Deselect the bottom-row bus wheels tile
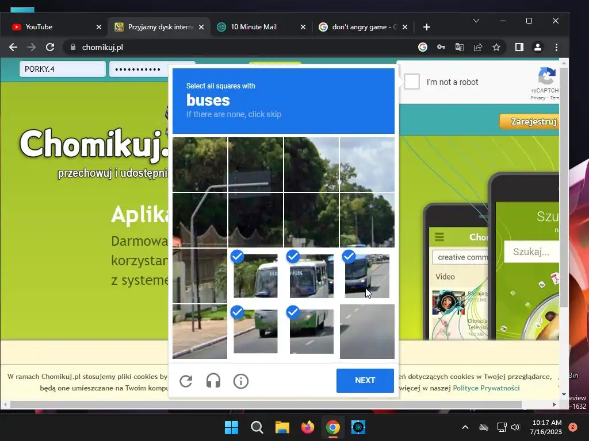The height and width of the screenshot is (441, 589). tap(311, 331)
